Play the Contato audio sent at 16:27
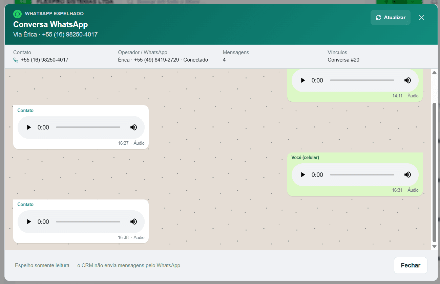Screen dimensions: 440x284 [29, 127]
